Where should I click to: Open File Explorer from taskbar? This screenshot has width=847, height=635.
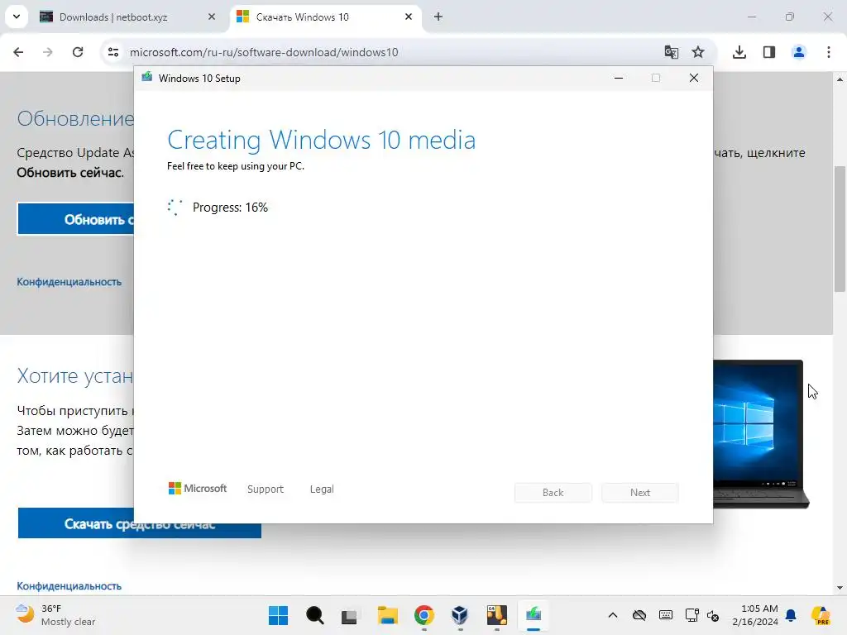(387, 615)
